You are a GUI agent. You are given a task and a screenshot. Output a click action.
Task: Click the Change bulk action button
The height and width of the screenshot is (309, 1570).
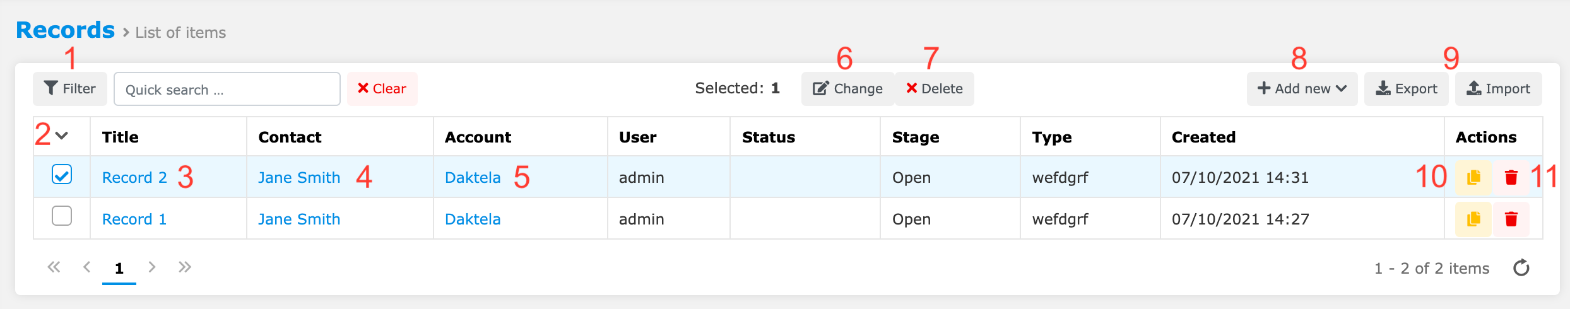(847, 89)
